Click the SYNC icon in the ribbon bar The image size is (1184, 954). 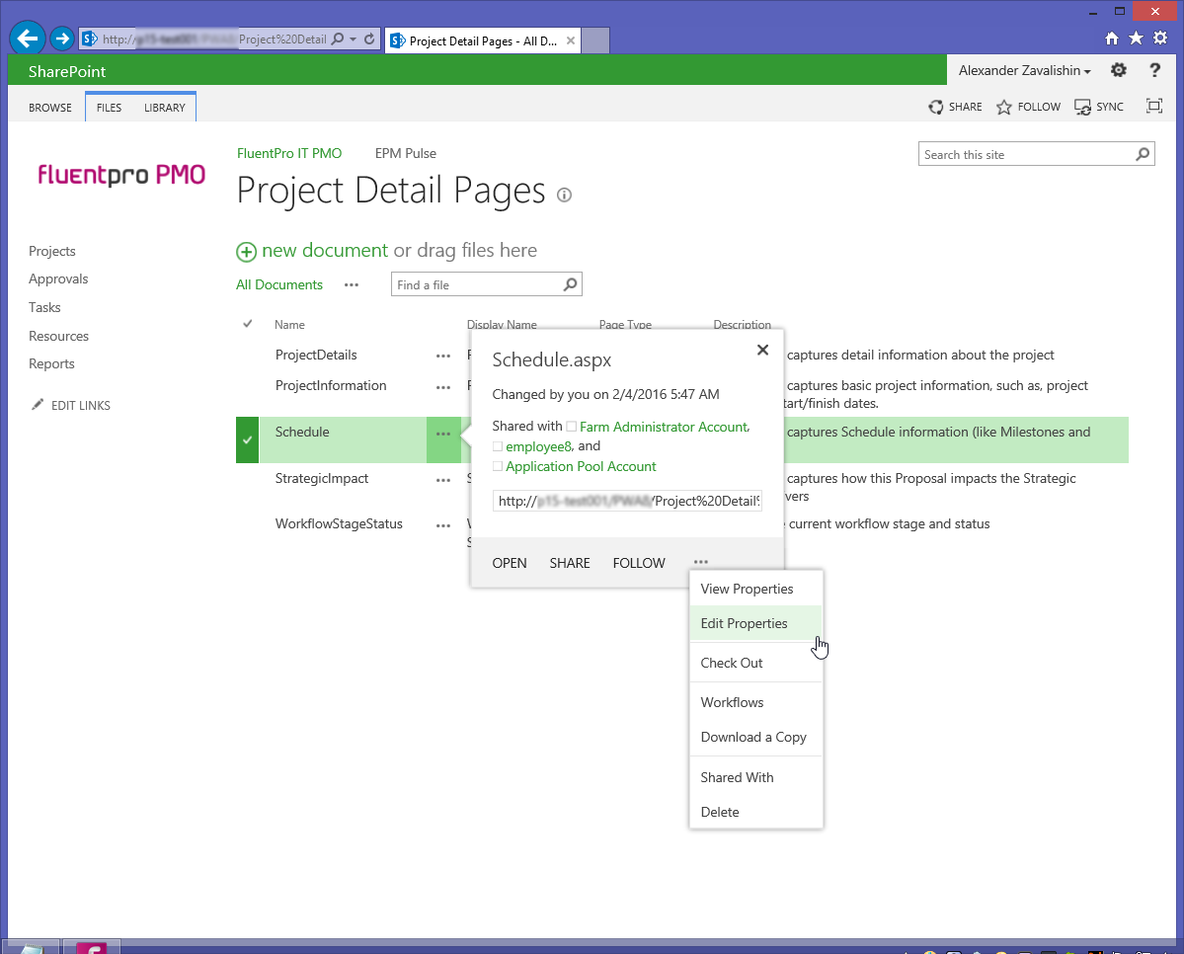[1082, 108]
